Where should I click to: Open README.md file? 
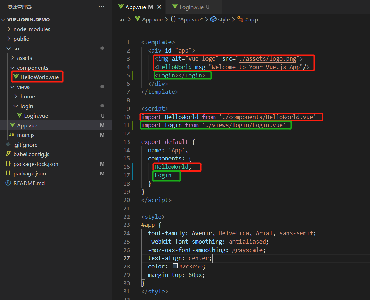coord(29,183)
